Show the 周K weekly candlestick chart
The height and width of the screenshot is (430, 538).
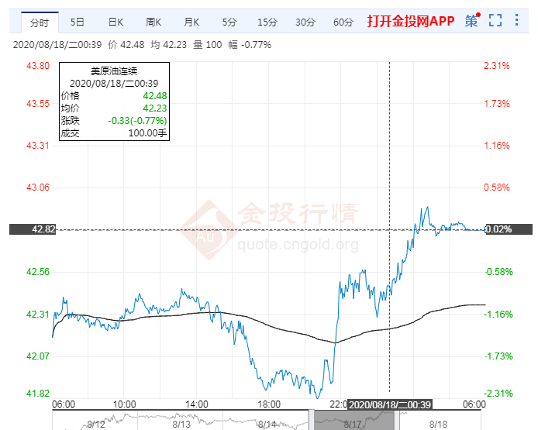click(x=153, y=22)
